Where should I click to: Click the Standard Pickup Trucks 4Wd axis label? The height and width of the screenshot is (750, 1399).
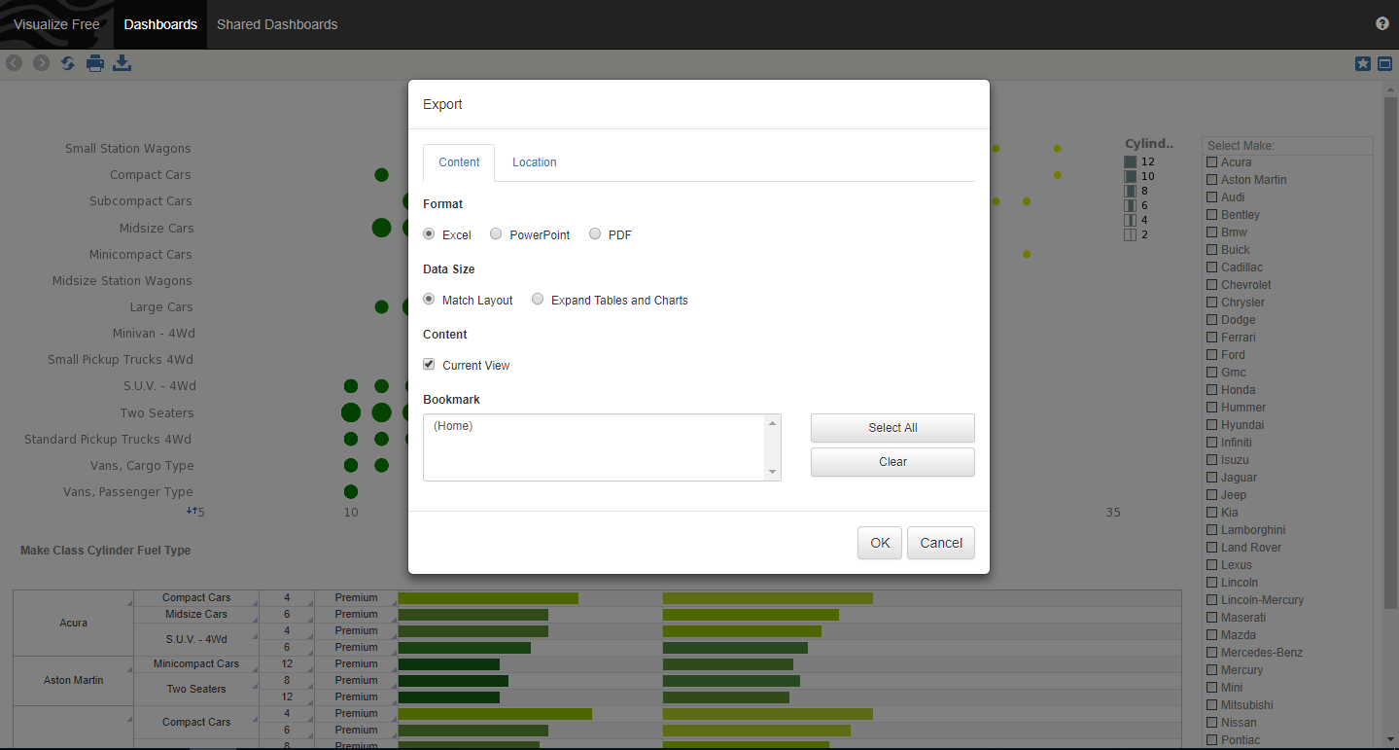108,440
